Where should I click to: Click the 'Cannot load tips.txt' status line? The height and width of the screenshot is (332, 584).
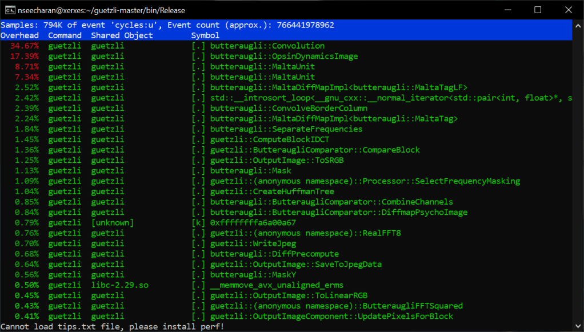click(x=112, y=327)
